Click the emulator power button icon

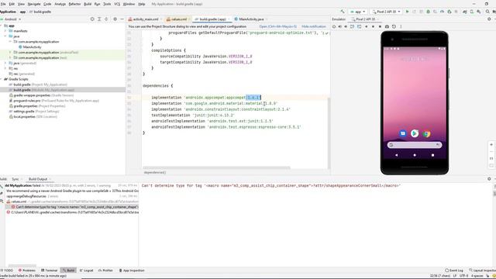click(x=334, y=26)
